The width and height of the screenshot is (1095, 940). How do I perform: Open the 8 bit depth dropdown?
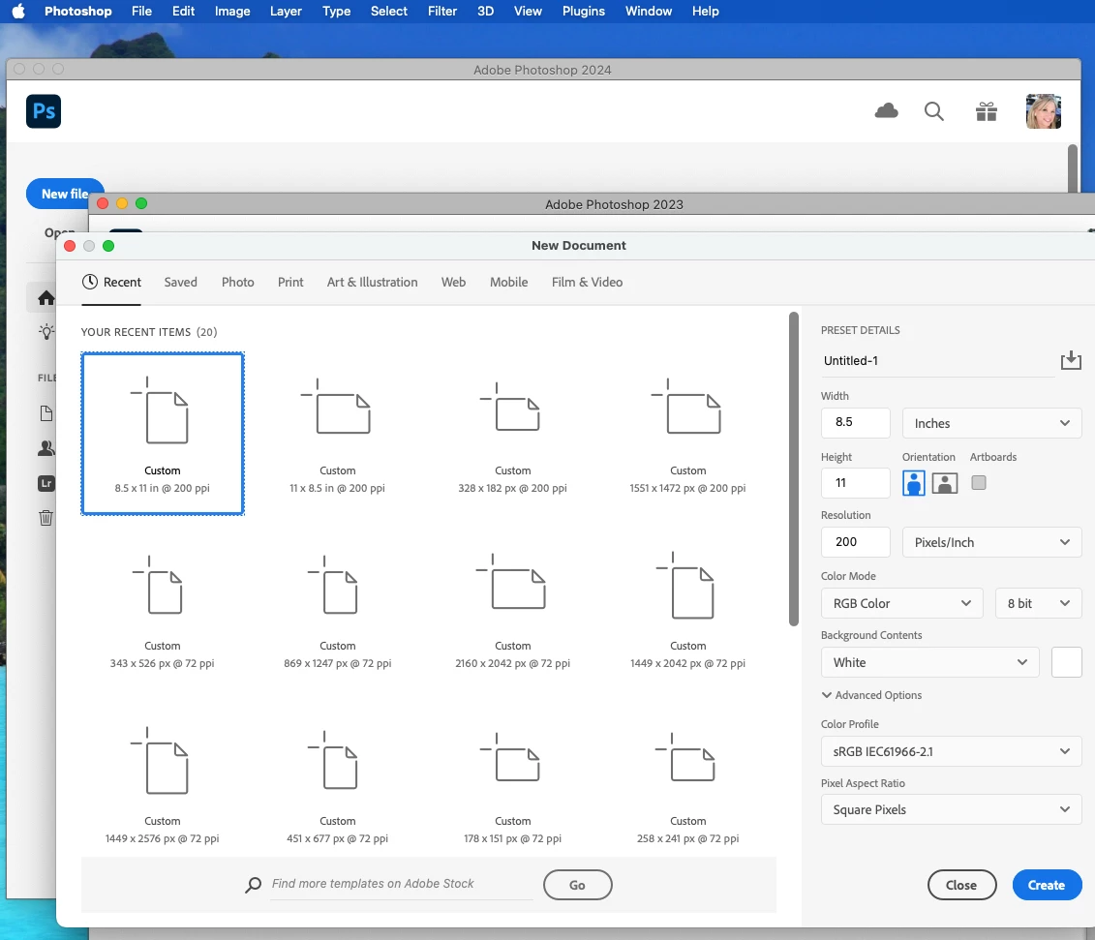coord(1038,603)
